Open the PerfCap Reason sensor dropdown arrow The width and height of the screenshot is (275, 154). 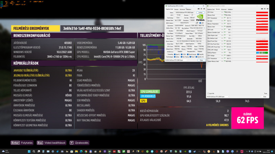(x=222, y=53)
